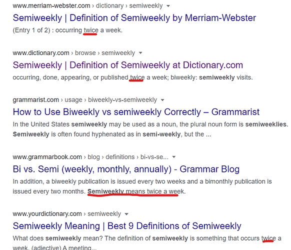This screenshot has width=291, height=250.
Task: Click the bold 'semiweeklies' word in the Grammarist snippet
Action: [266, 124]
